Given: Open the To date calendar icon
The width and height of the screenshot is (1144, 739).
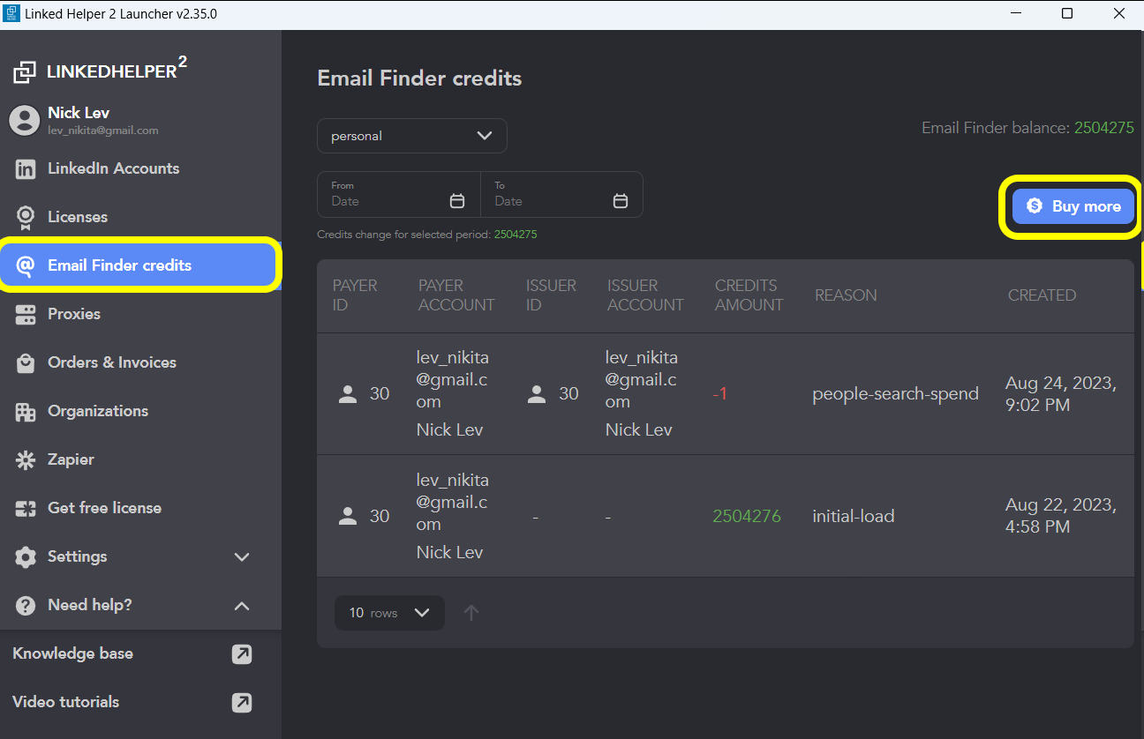Looking at the screenshot, I should 621,200.
